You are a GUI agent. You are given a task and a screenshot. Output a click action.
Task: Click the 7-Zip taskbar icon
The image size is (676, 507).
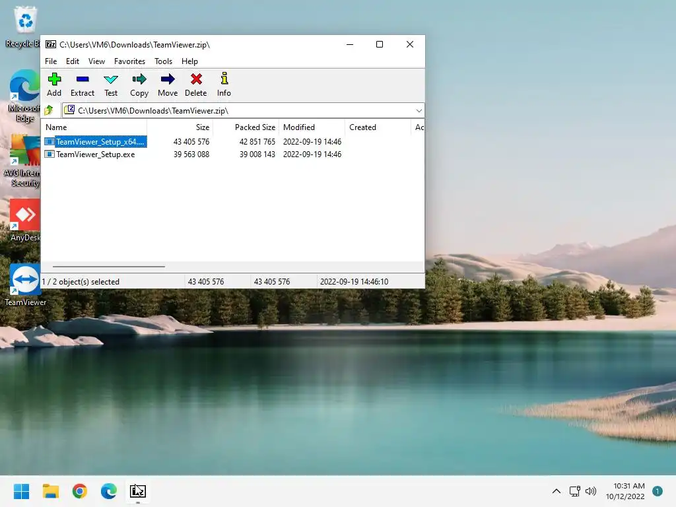click(138, 491)
